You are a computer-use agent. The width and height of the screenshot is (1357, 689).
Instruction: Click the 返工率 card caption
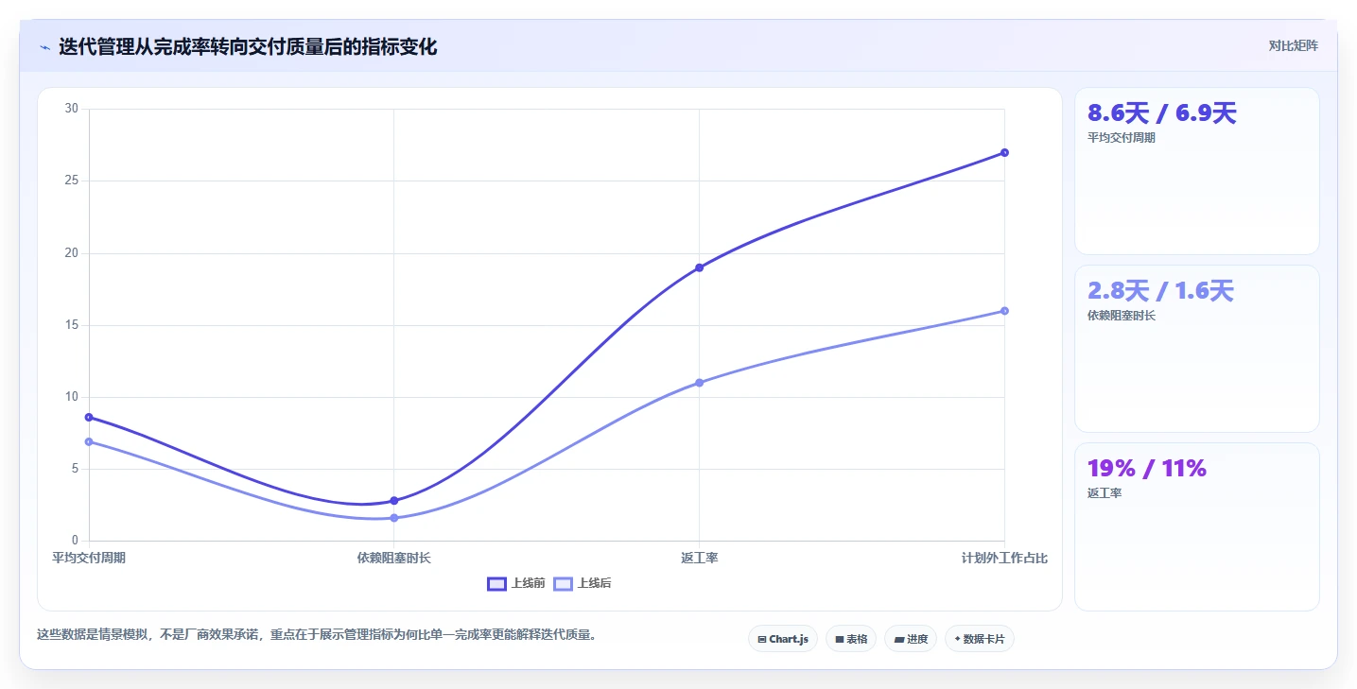click(1105, 492)
